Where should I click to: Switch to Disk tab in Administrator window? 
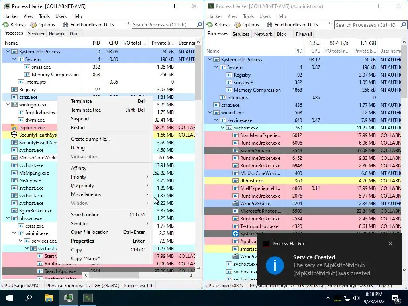point(281,34)
